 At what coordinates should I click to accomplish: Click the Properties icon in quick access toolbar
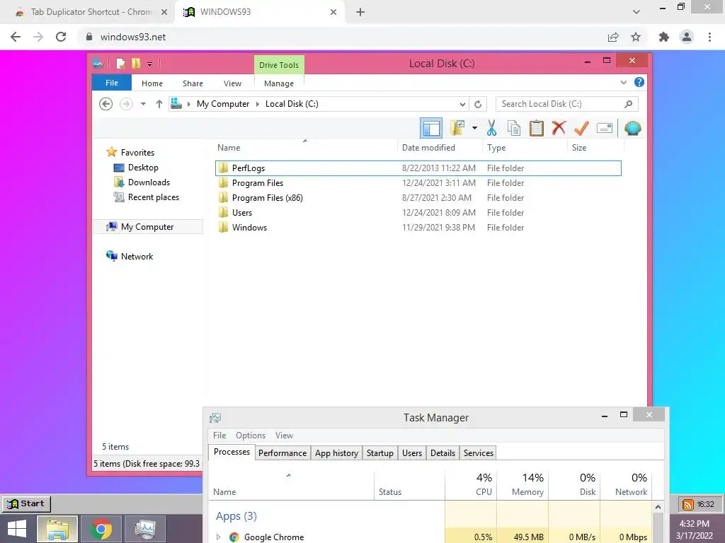coord(120,63)
